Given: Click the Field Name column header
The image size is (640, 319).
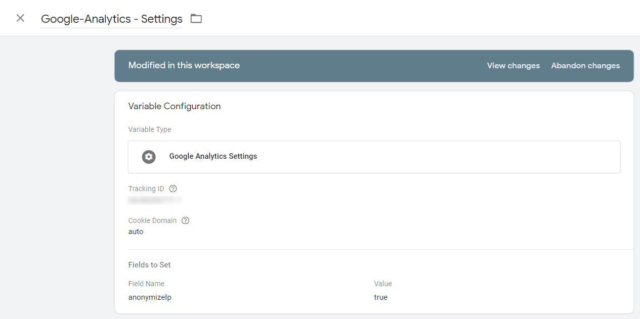Looking at the screenshot, I should [146, 284].
